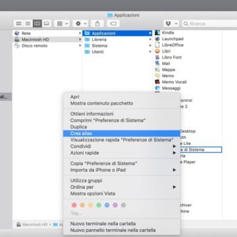237x237 pixels.
Task: Open the Dropbox toolbar dropdown
Action: tap(171, 24)
